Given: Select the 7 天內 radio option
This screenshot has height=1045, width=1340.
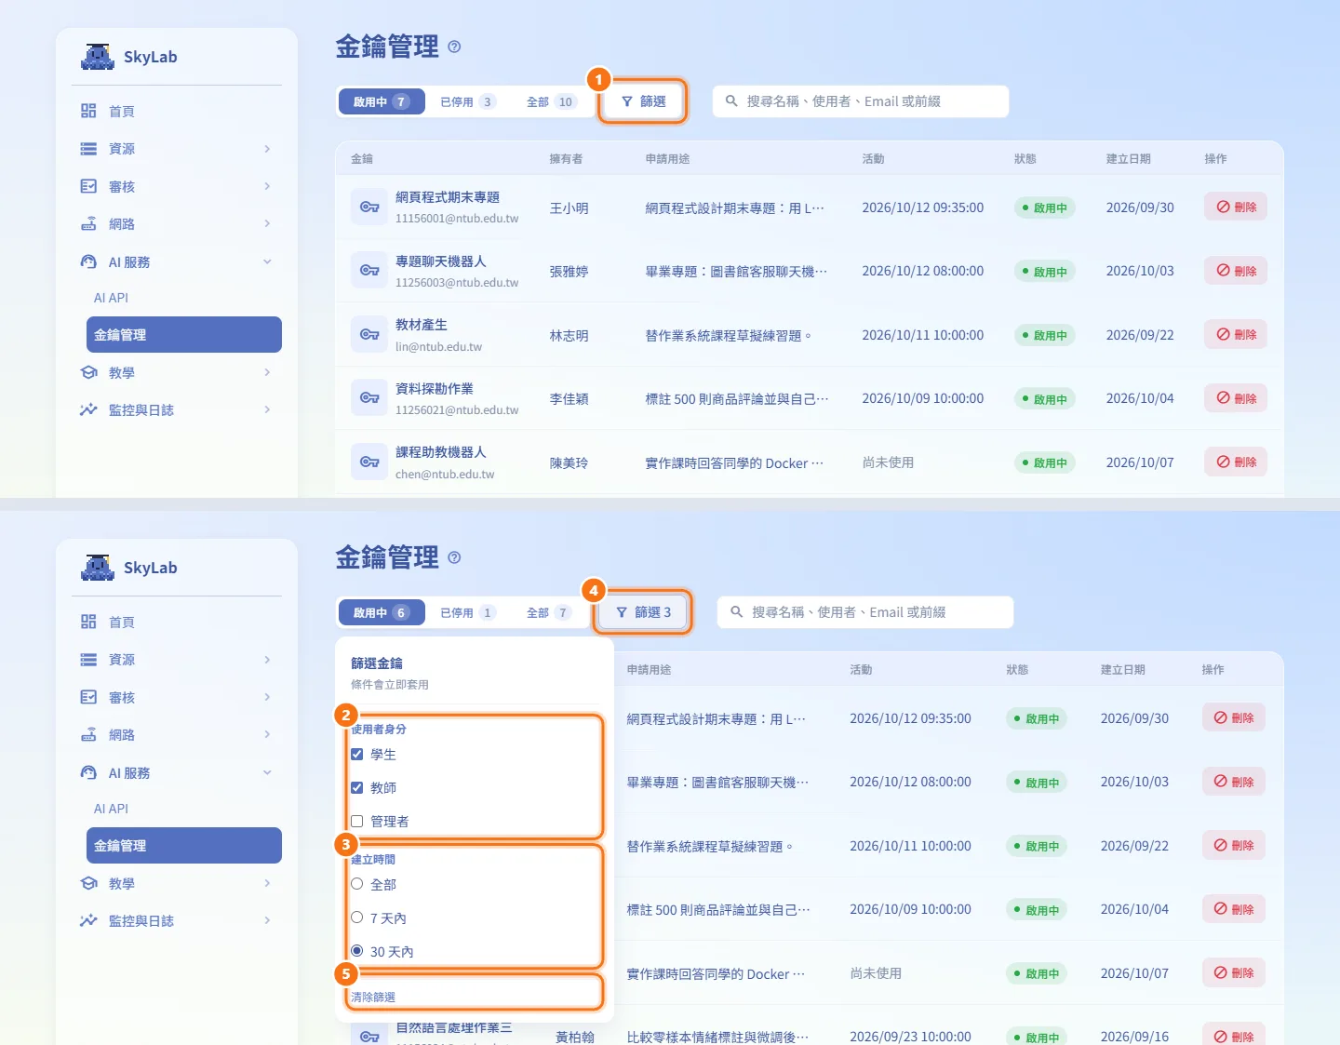Looking at the screenshot, I should coord(356,918).
